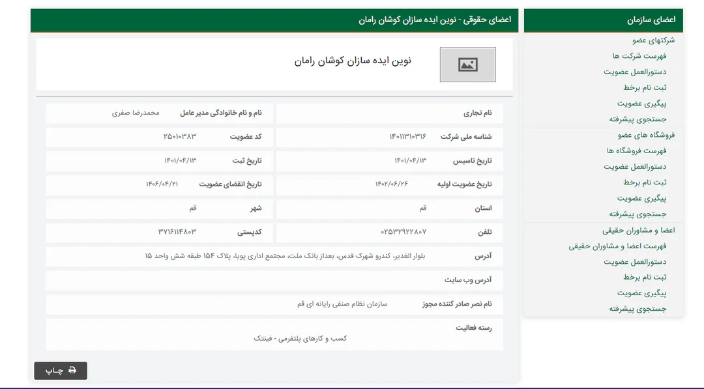Open جستجوی پیشرفته under شرکتهای عضو

pos(638,119)
